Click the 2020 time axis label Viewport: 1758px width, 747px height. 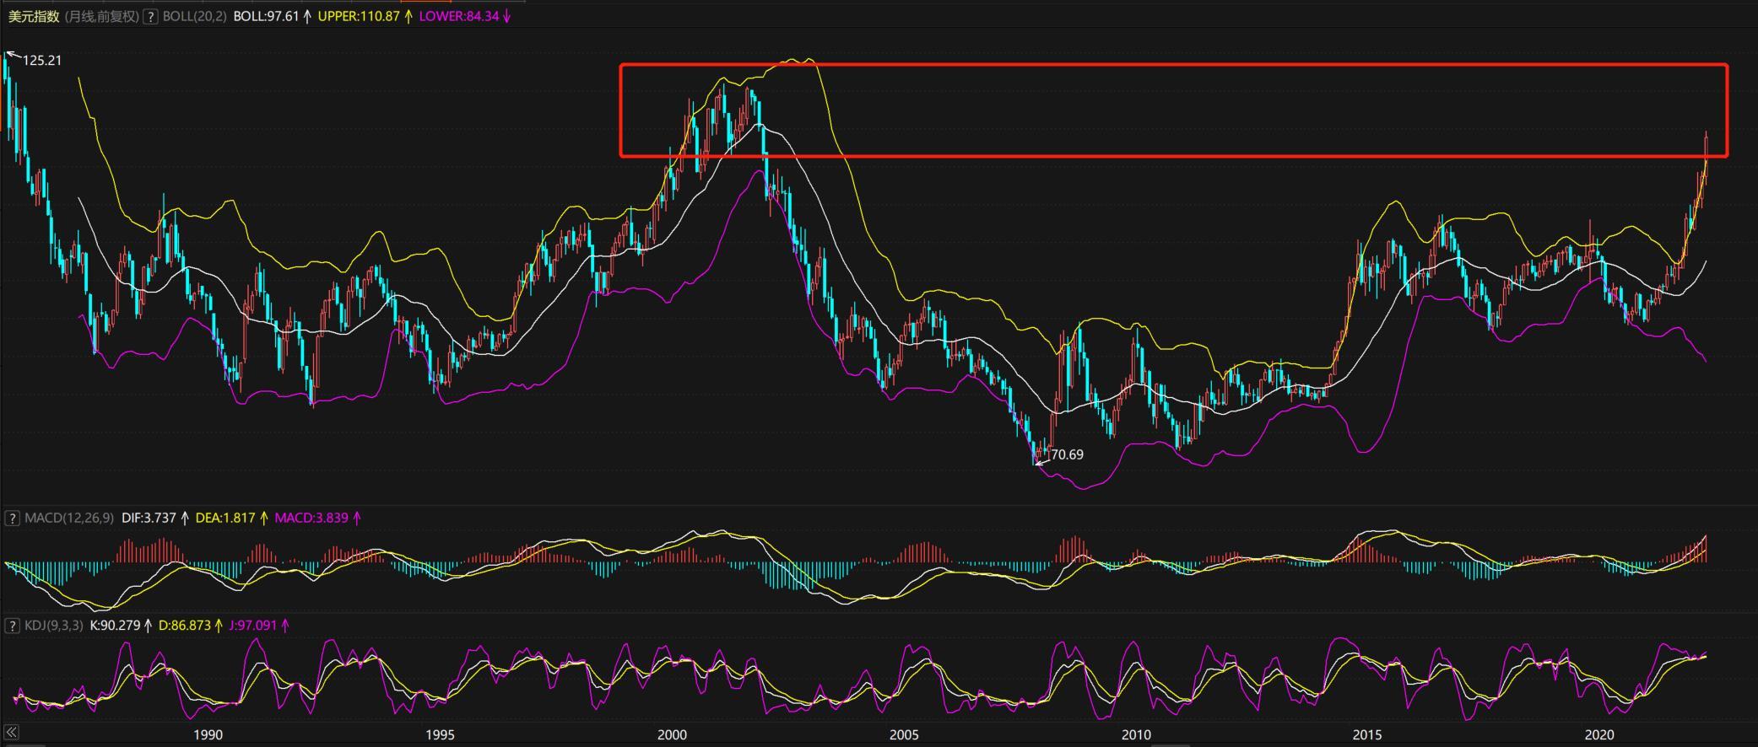1599,734
